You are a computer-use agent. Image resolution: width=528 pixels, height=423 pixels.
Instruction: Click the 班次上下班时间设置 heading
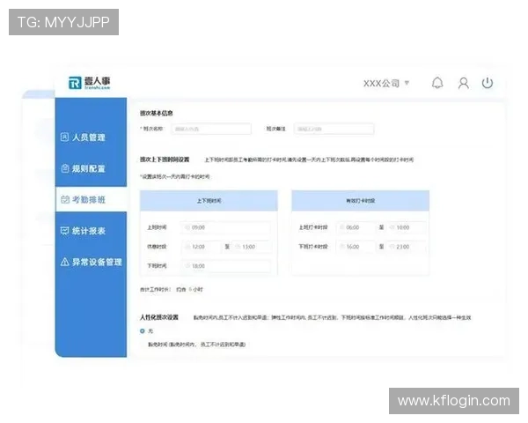pyautogui.click(x=165, y=160)
